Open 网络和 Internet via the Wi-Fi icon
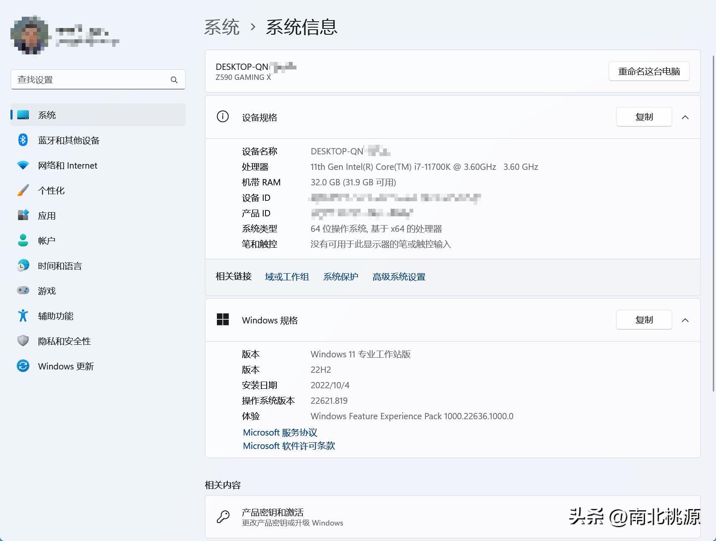The width and height of the screenshot is (716, 541). [x=23, y=165]
